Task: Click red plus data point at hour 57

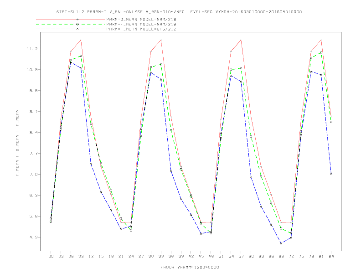Action: pos(241,40)
